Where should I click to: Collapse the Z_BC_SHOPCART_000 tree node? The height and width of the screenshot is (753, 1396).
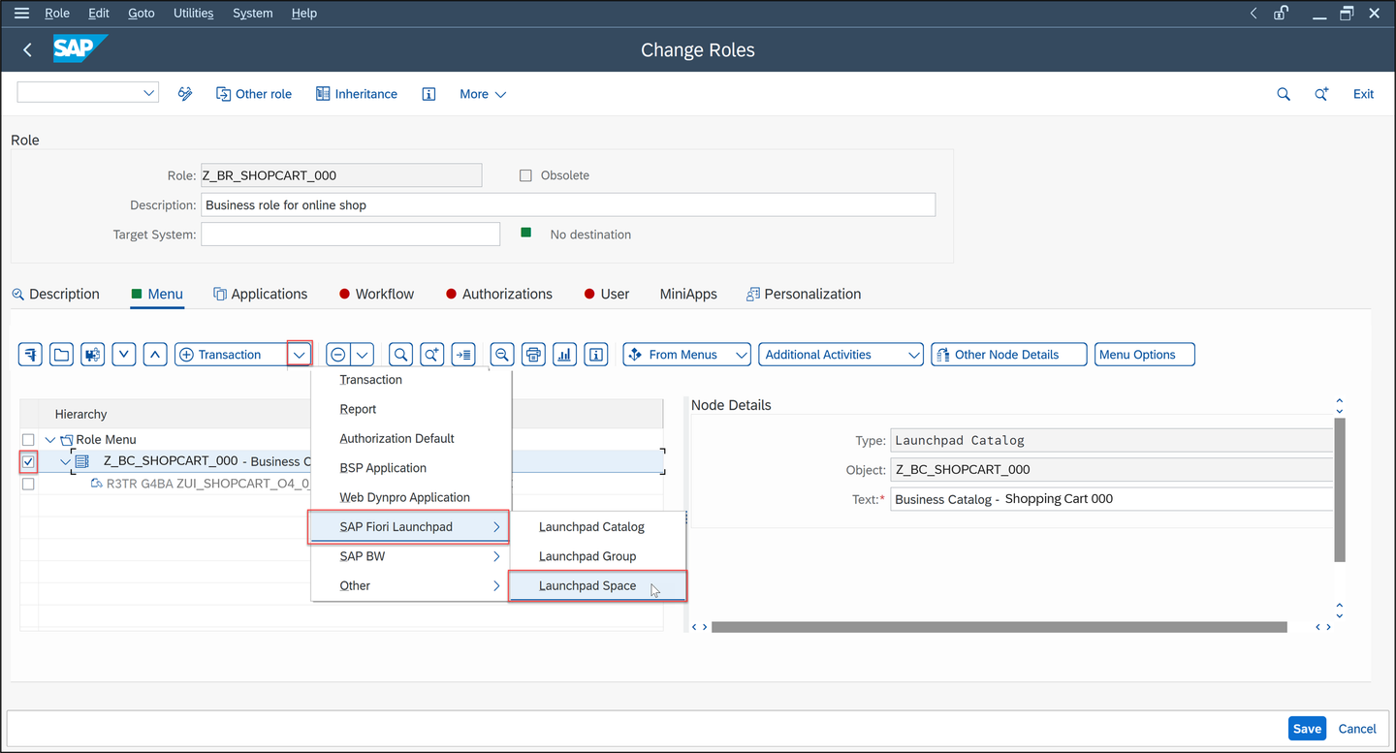point(66,461)
